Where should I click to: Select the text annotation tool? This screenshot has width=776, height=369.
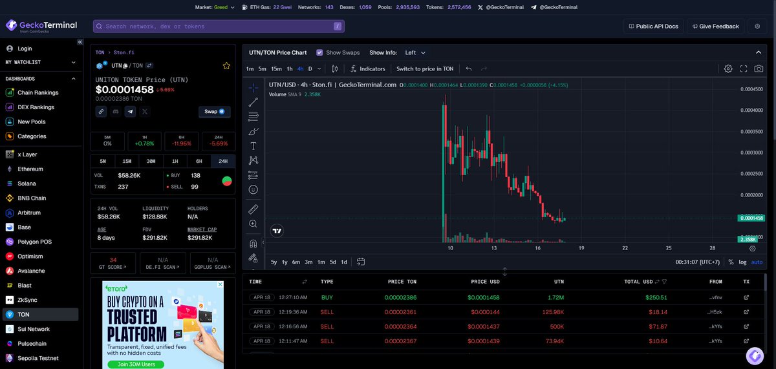253,146
